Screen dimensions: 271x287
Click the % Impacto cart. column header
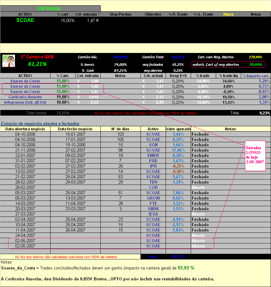tap(256, 76)
